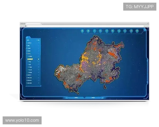Click the last round icon in toolbar row
Screen dimensions: 159x127
(137, 31)
